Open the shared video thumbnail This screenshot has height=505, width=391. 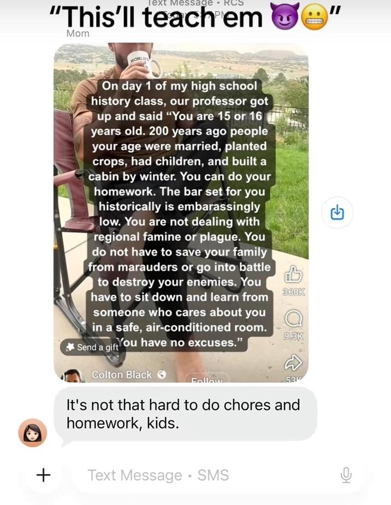tap(181, 212)
